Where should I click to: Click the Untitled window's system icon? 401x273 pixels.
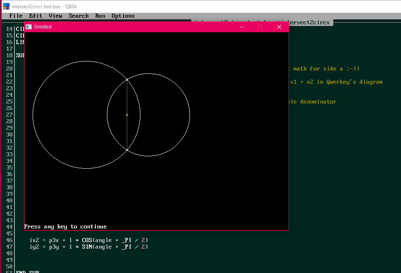(x=28, y=27)
